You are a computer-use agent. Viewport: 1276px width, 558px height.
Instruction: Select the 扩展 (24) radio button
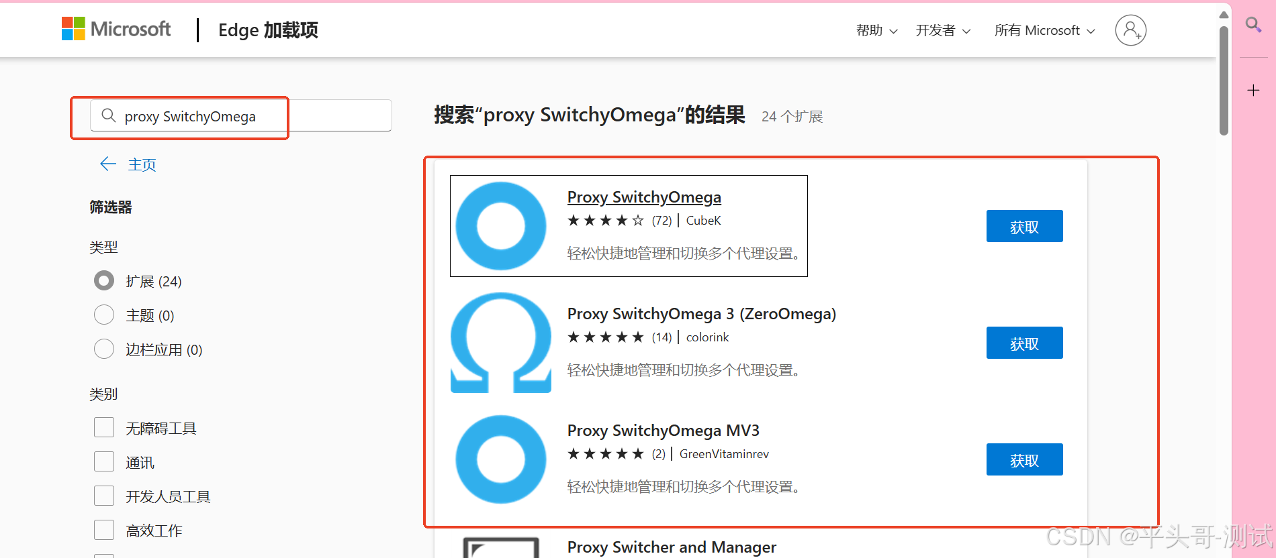tap(104, 280)
